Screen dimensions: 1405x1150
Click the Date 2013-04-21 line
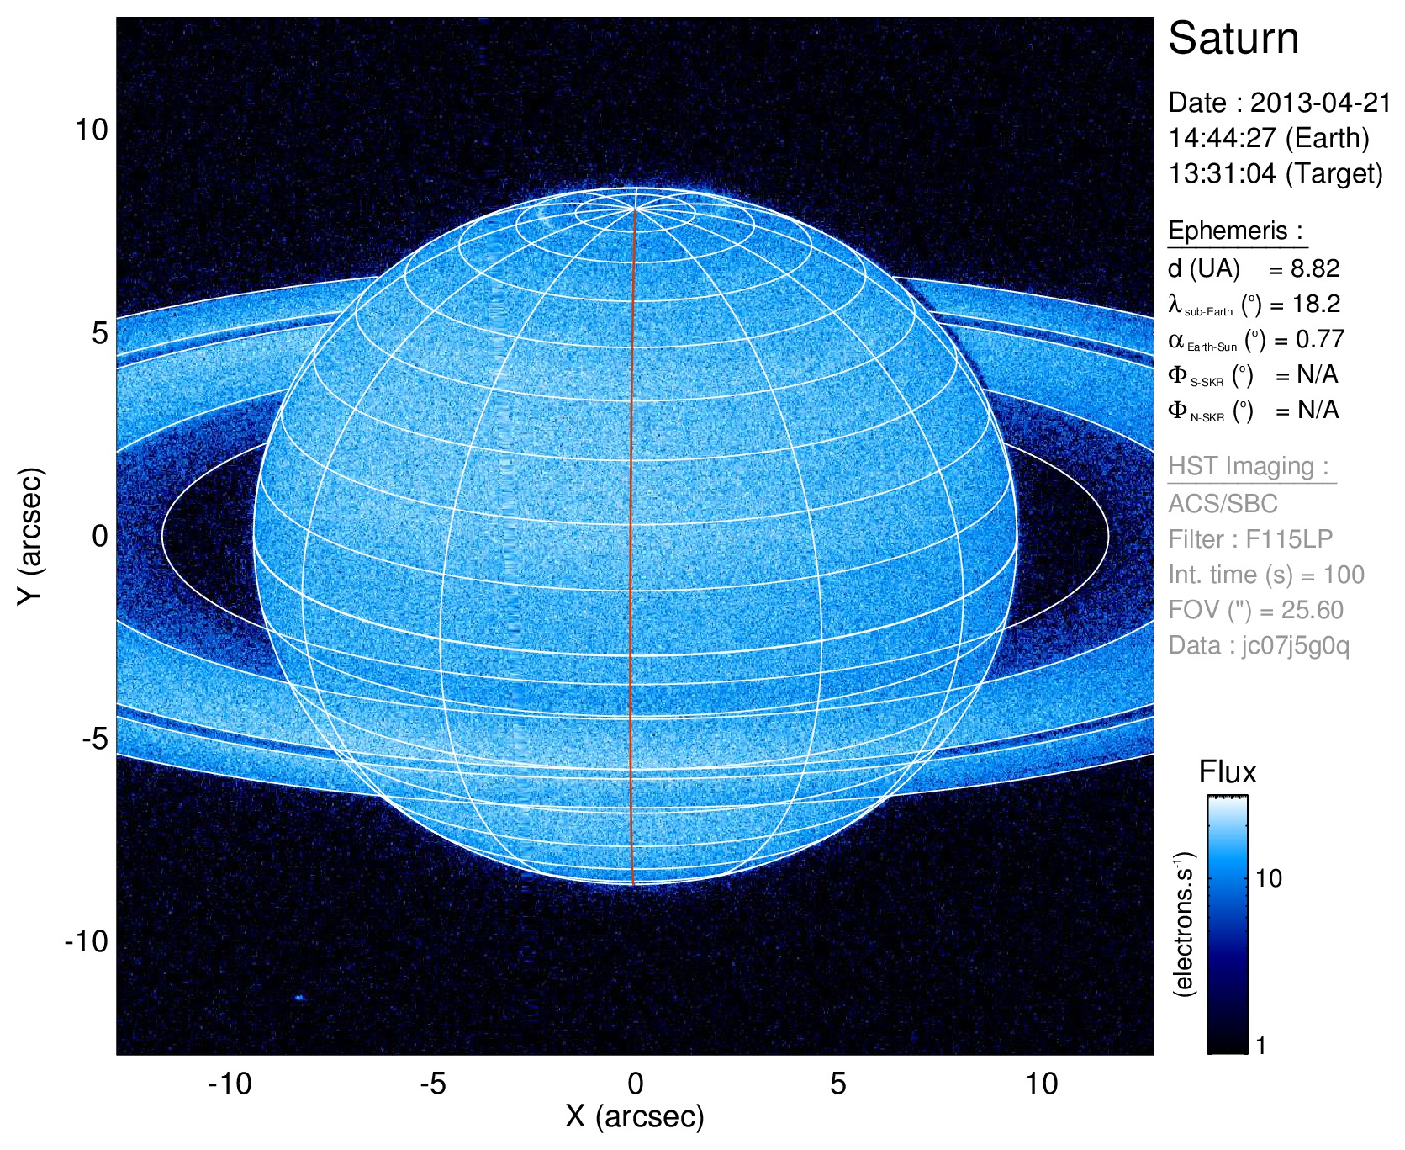[1279, 103]
